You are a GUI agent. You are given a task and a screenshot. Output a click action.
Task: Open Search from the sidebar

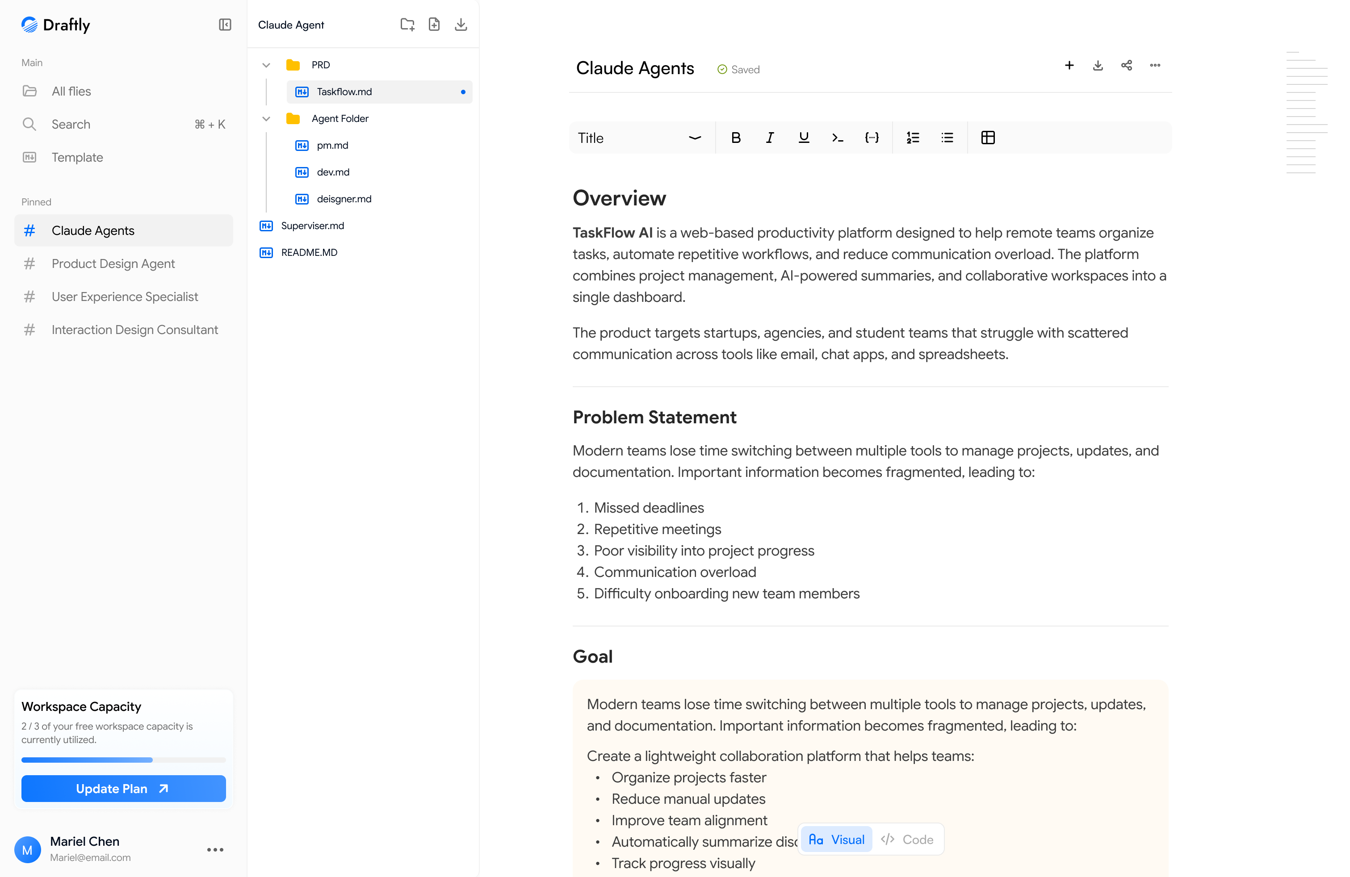click(124, 124)
